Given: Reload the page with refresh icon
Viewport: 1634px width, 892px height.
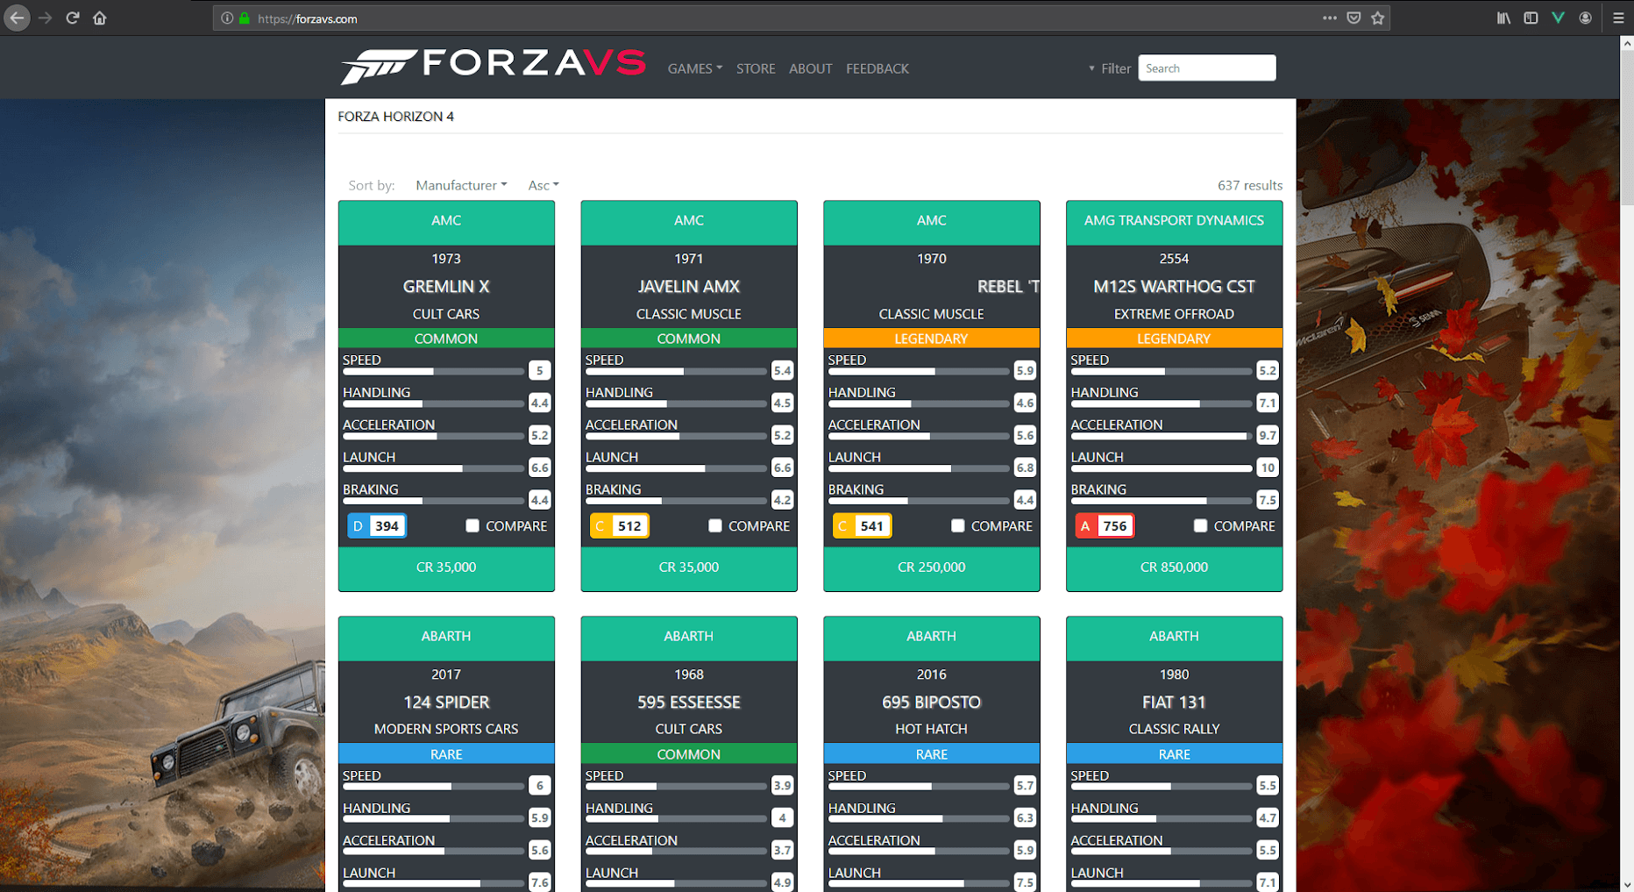Looking at the screenshot, I should pos(73,18).
